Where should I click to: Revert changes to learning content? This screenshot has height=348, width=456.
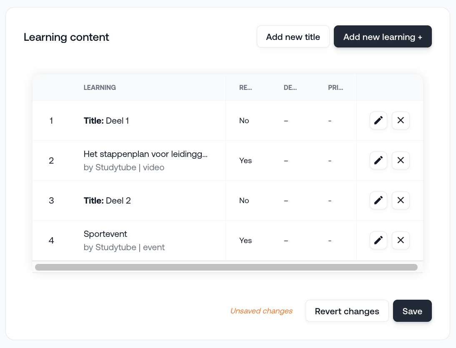347,311
